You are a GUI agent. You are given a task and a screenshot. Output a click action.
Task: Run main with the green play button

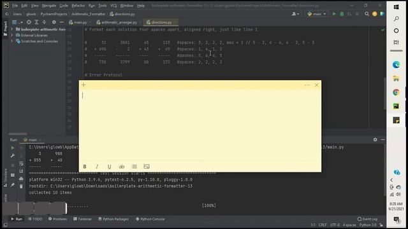[334, 14]
